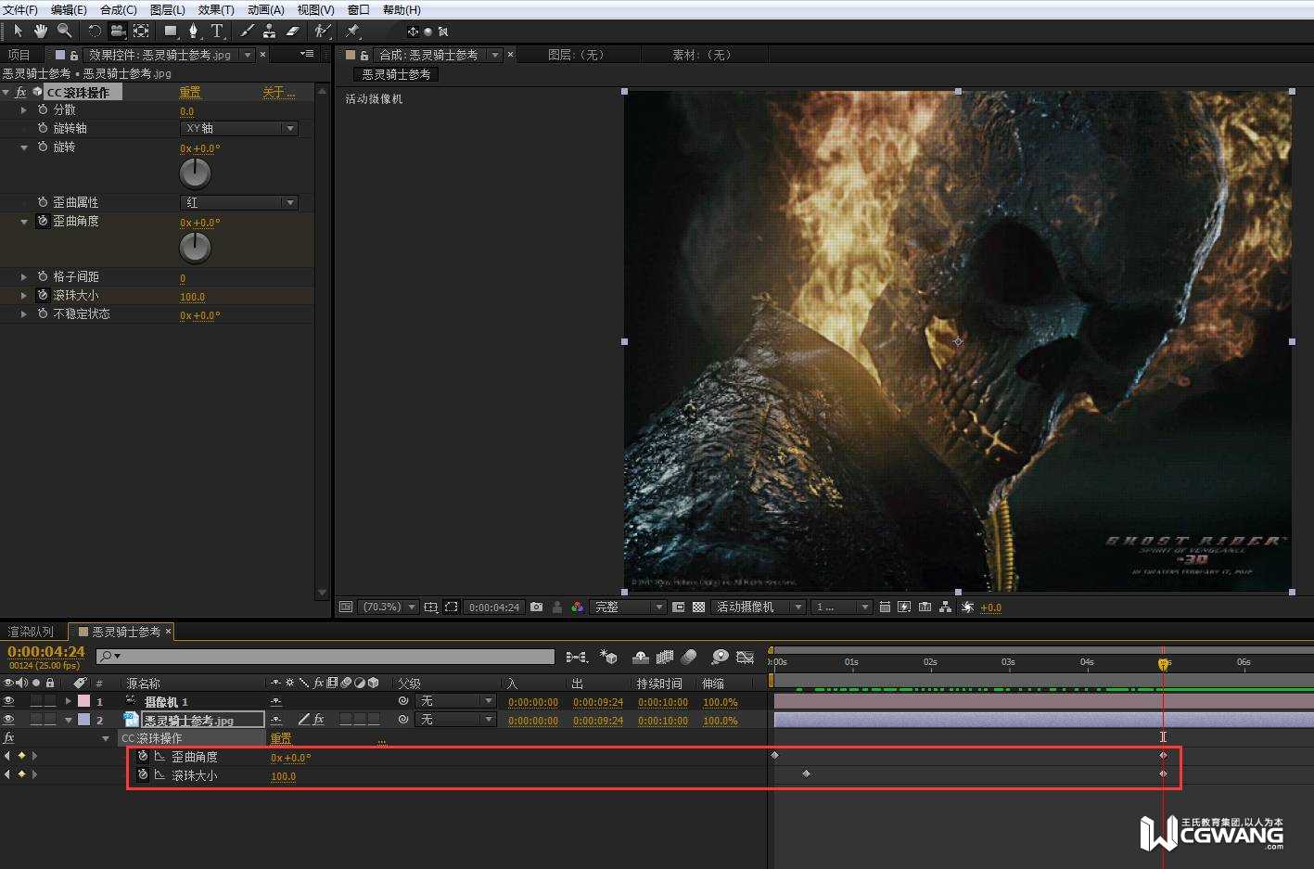This screenshot has width=1314, height=869.
Task: Switch to the 渲染队列 tab
Action: (32, 632)
